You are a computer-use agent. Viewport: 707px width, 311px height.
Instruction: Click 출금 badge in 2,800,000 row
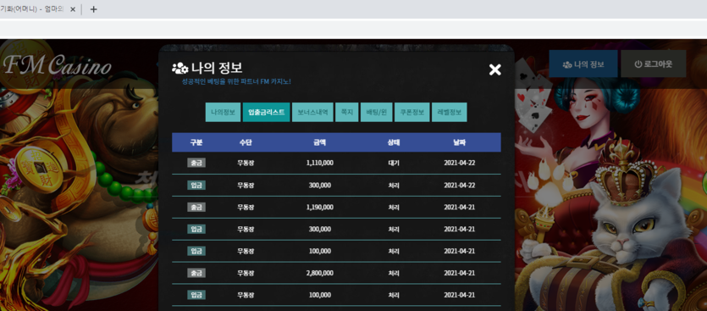196,273
